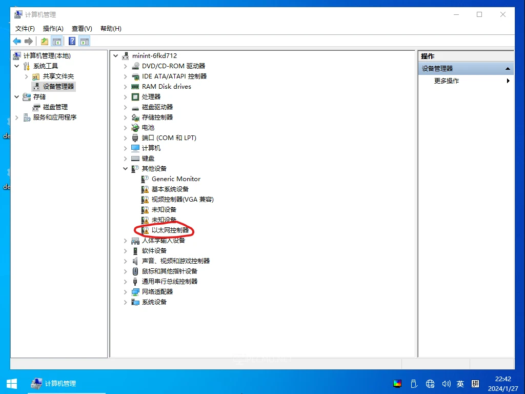This screenshot has height=394, width=525.
Task: Collapse the 设备管理器 actions section header
Action: coord(508,69)
